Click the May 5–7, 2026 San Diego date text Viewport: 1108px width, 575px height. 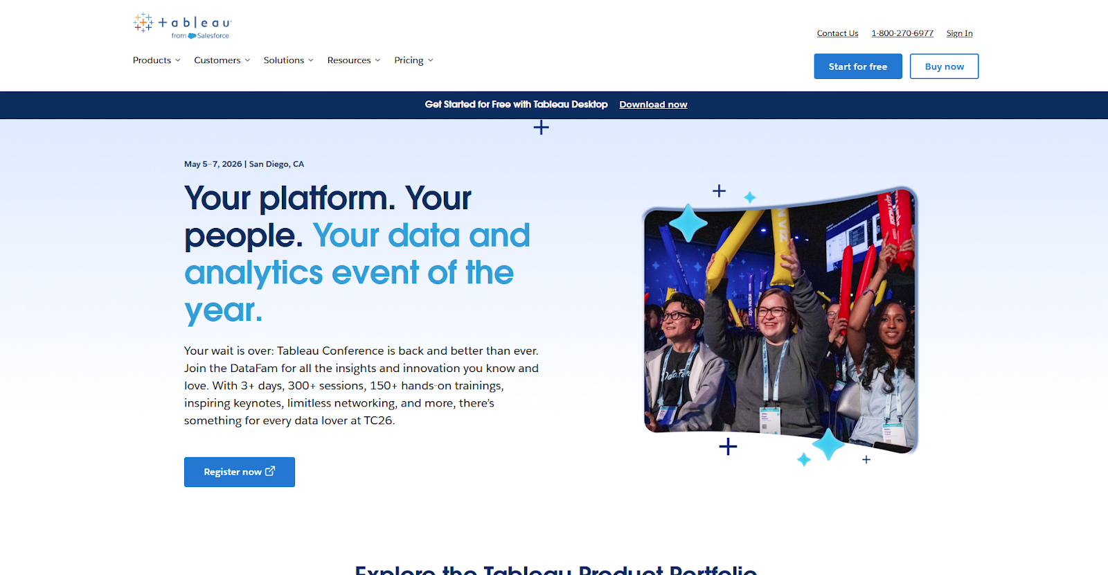point(244,164)
